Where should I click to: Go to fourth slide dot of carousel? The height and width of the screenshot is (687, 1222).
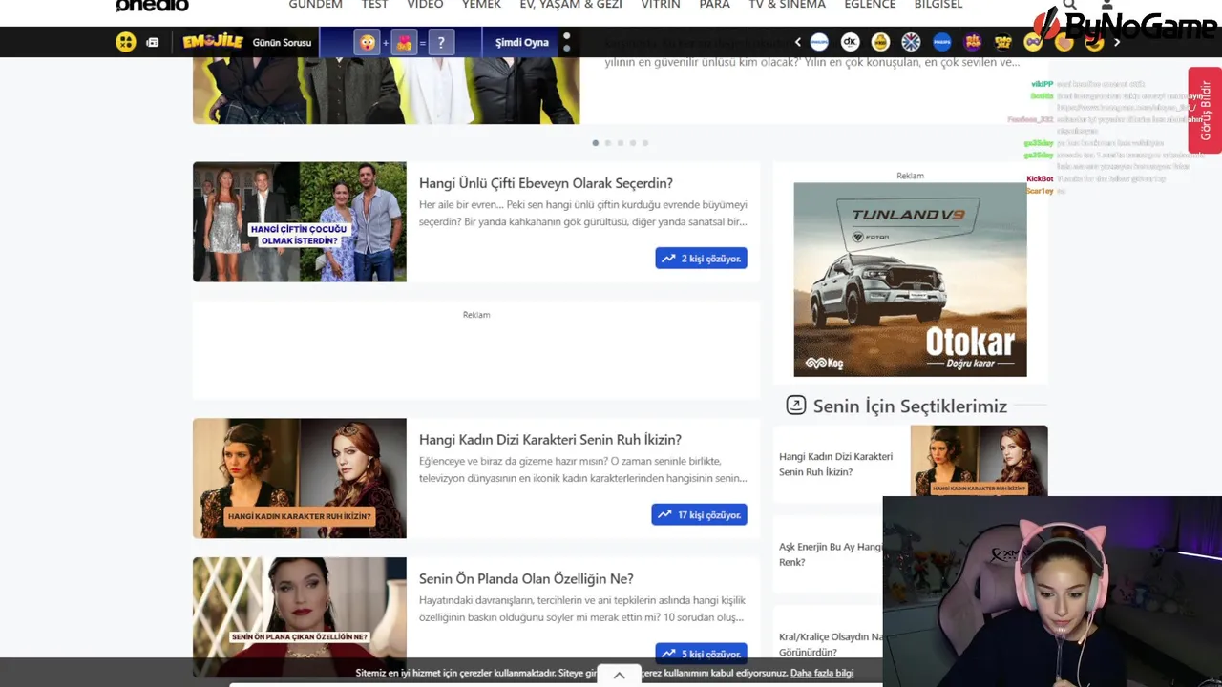[x=633, y=143]
